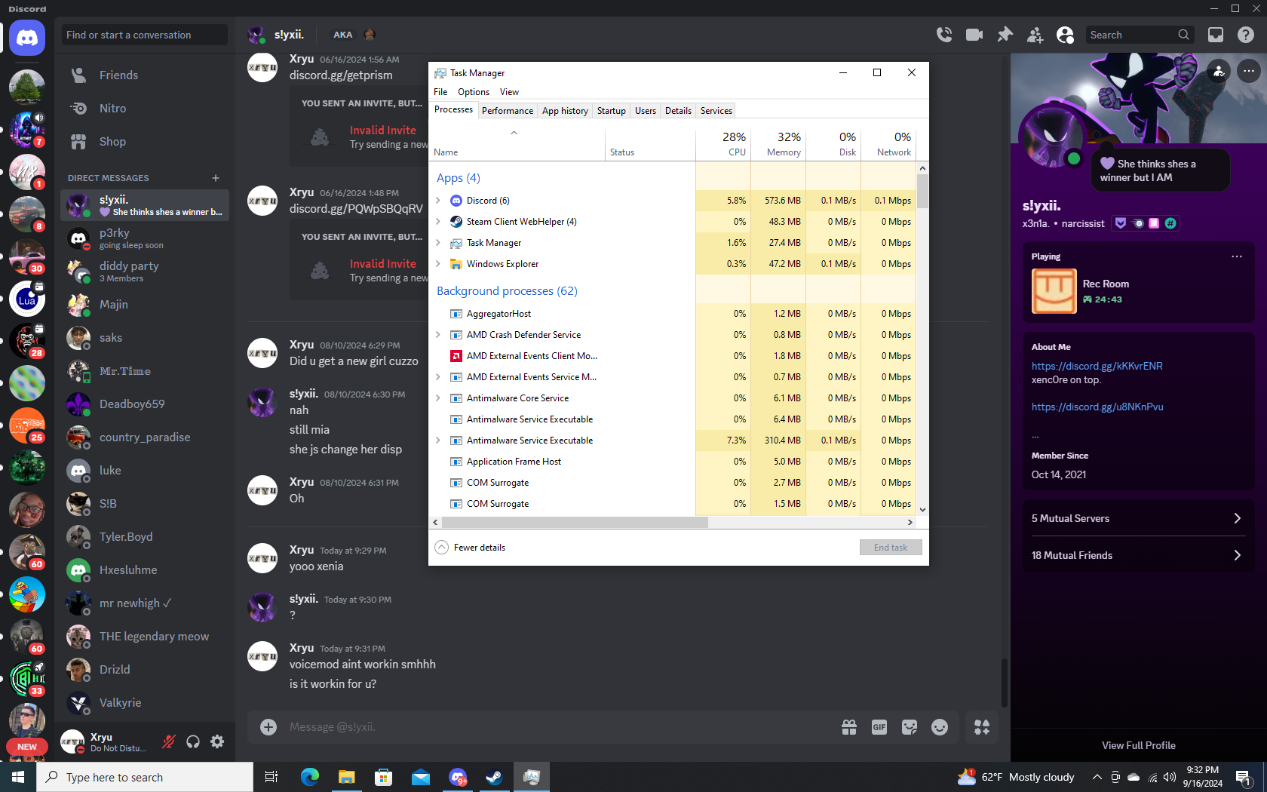
Task: Open Task Manager File menu
Action: [440, 92]
